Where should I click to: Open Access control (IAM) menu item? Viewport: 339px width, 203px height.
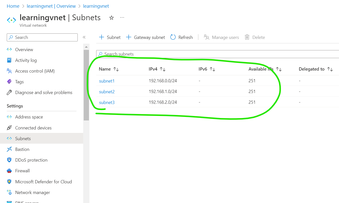coord(35,71)
